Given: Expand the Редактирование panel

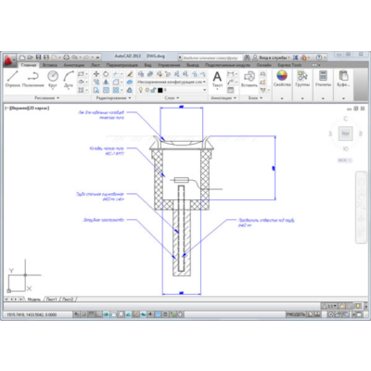Looking at the screenshot, I should pyautogui.click(x=113, y=98).
